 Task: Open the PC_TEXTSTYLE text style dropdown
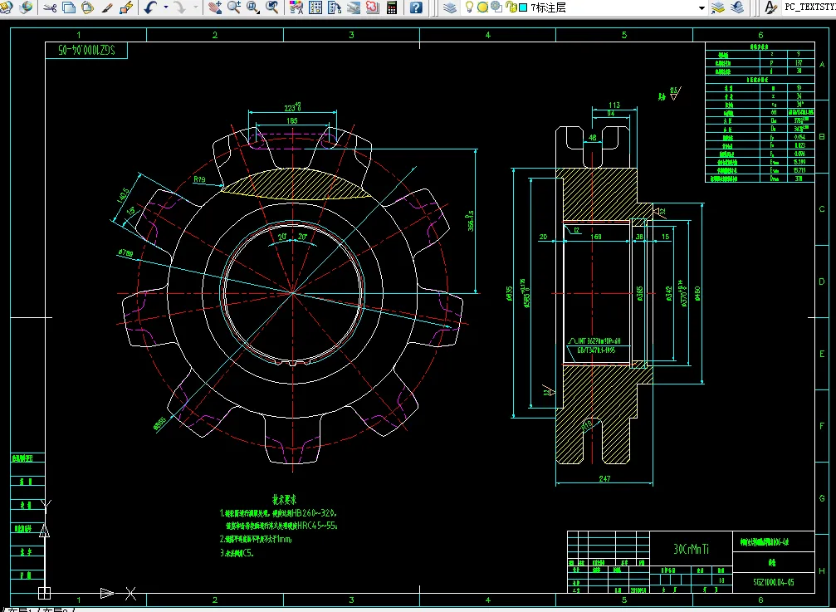pos(809,7)
